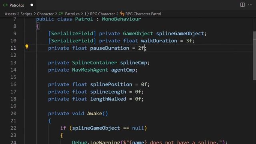Click line number 16 in gutter

tap(13, 84)
